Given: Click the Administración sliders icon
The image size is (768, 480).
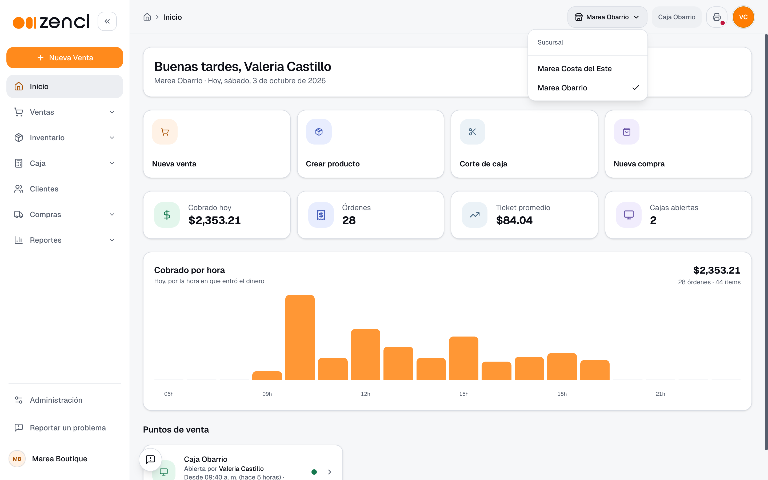Looking at the screenshot, I should pos(19,400).
